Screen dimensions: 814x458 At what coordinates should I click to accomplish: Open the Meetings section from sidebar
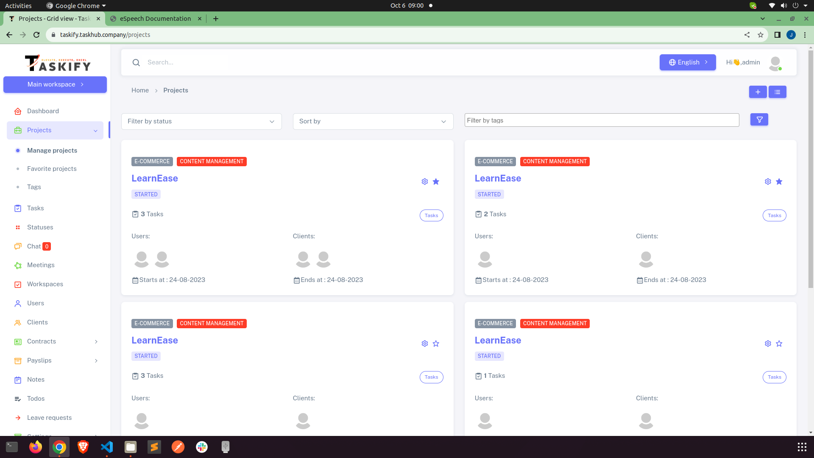pos(40,265)
